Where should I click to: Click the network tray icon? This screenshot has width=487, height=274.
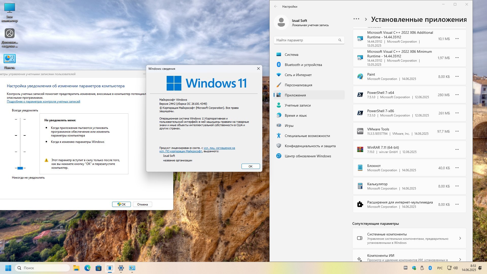click(449, 268)
